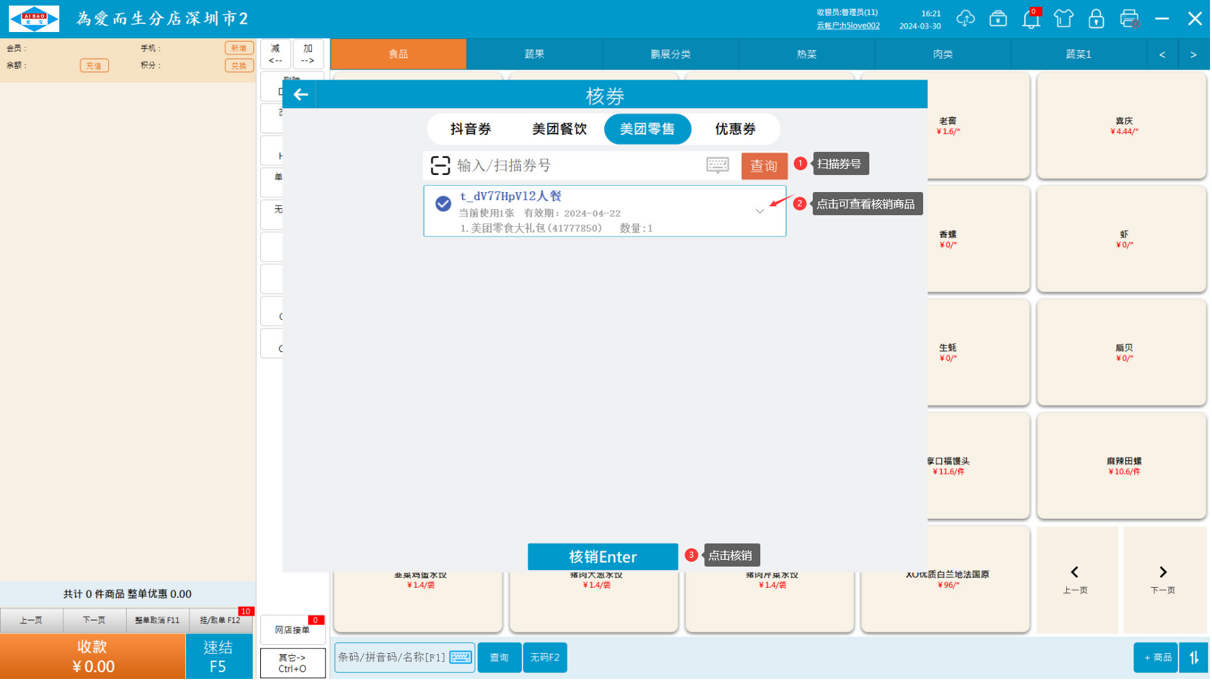Click the 无码F2 button

[545, 657]
